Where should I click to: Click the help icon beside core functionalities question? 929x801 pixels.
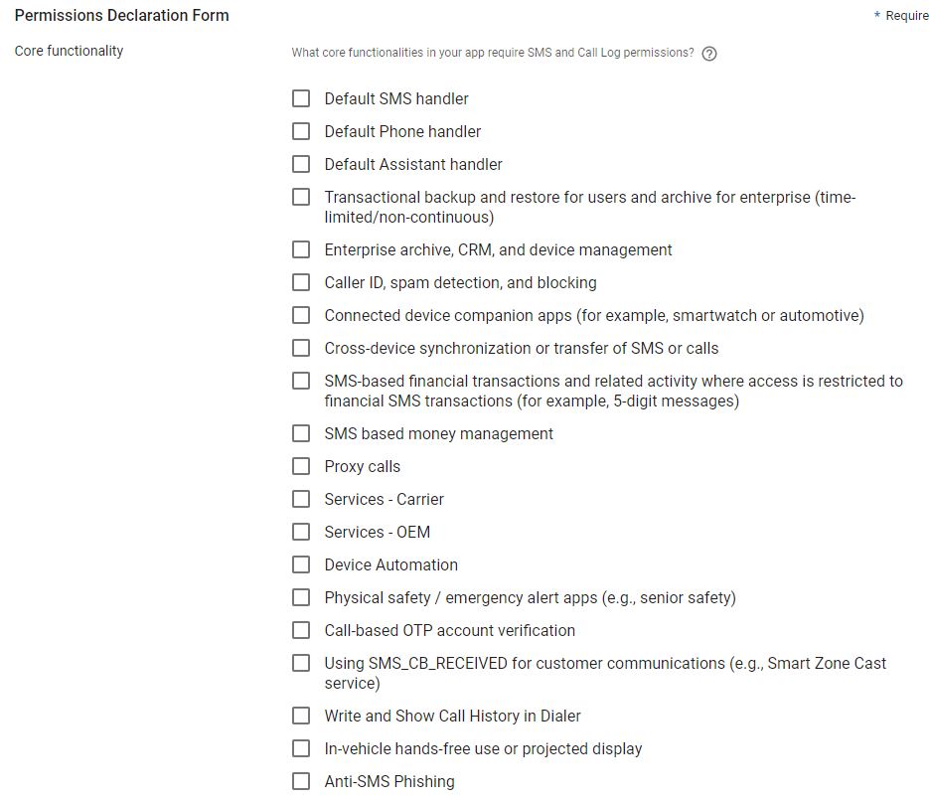(709, 54)
